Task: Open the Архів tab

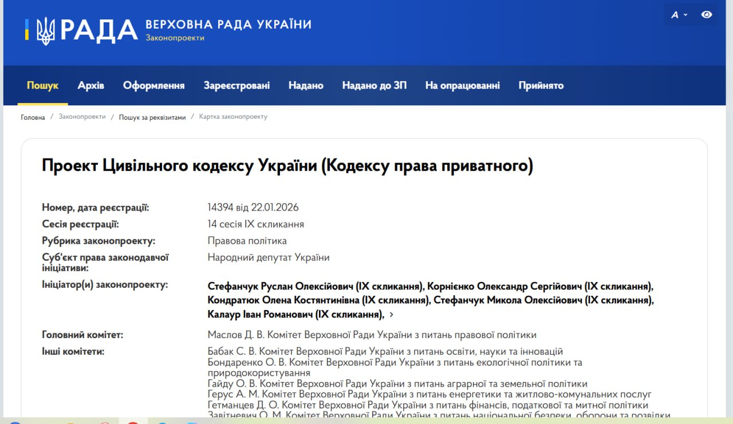Action: (x=91, y=86)
